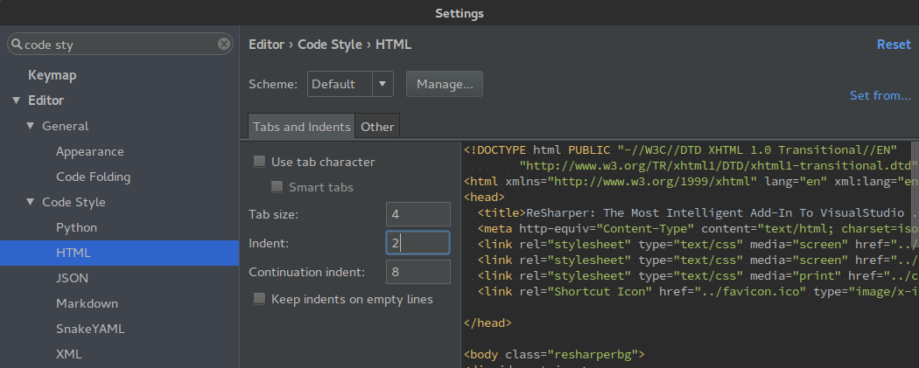Click the Shortcut Icon link line in preview
Screen dimensions: 919x368
[698, 291]
